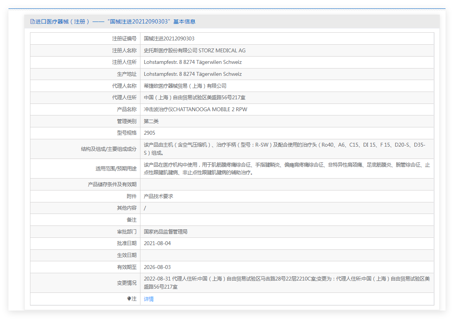The height and width of the screenshot is (319, 454).
Task: Click the 生产地址 address value
Action: click(x=193, y=74)
